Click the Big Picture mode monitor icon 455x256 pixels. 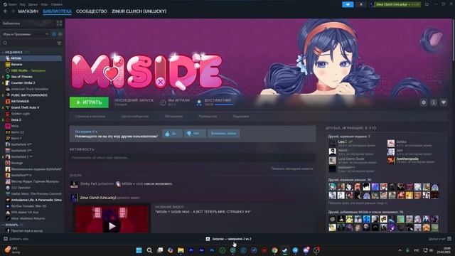(x=427, y=4)
